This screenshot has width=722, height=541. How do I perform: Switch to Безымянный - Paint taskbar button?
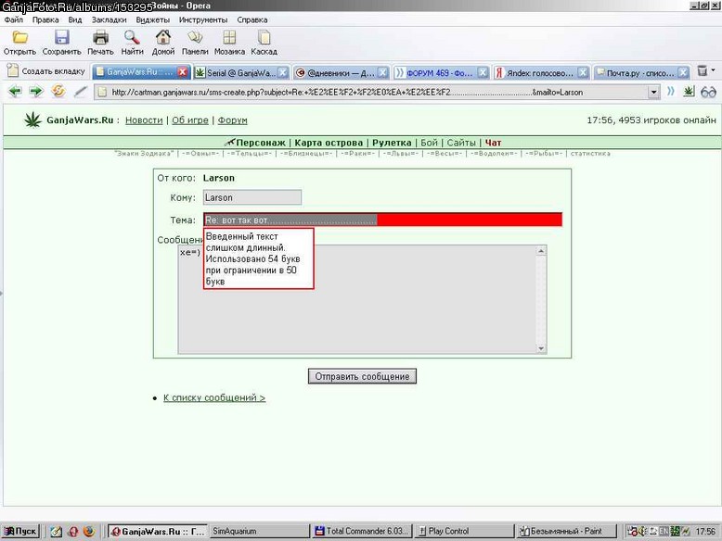point(567,531)
